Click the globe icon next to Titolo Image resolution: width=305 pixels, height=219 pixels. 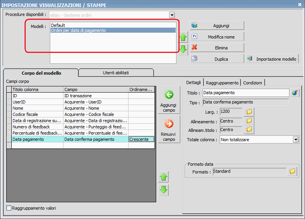(295, 93)
